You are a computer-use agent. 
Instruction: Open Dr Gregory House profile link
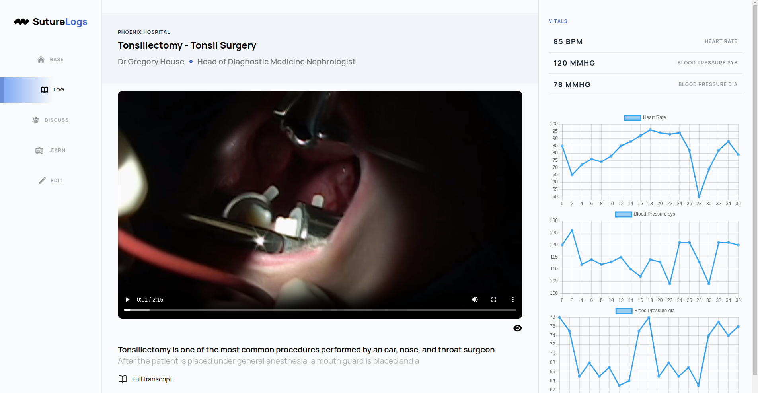pos(151,62)
